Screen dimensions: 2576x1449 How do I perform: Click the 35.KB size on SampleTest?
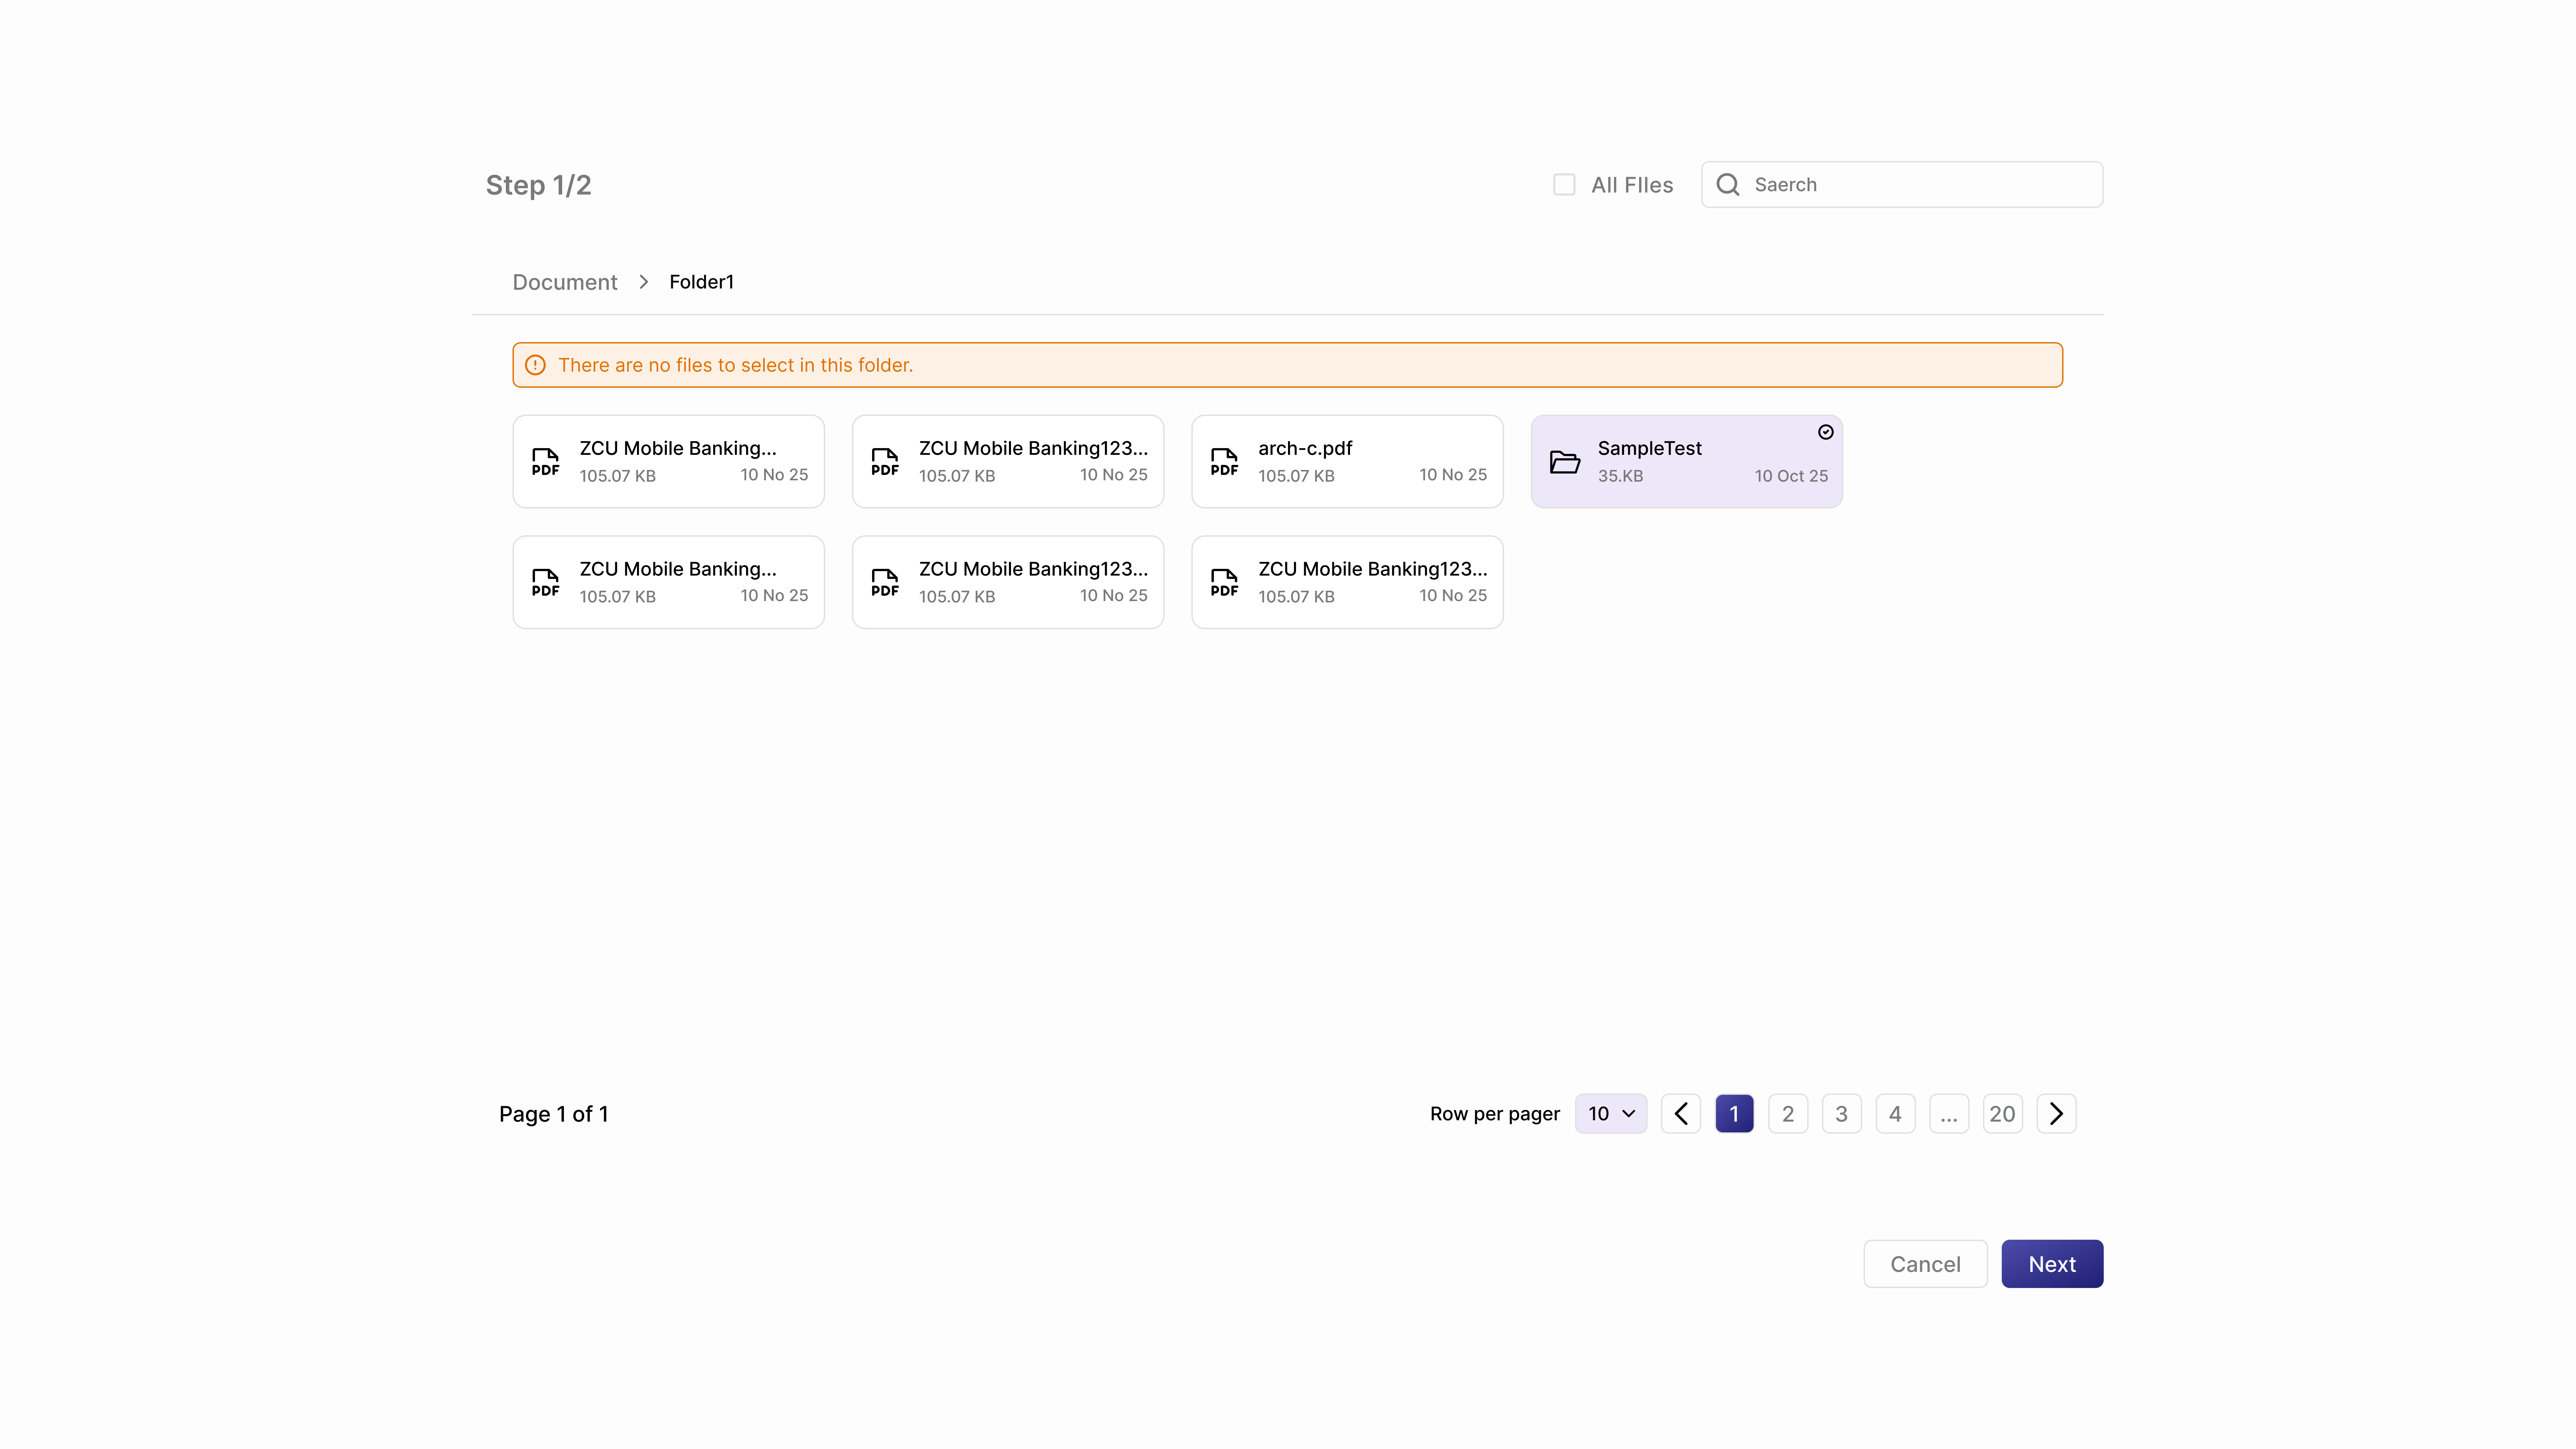(1620, 476)
